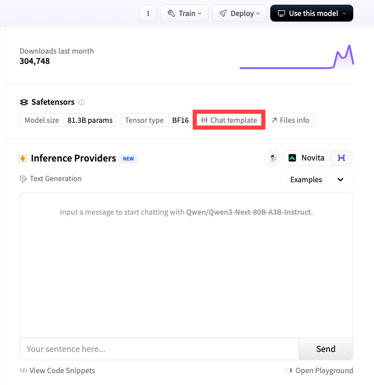Expand the Train dropdown
This screenshot has height=385, width=374.
coord(184,13)
